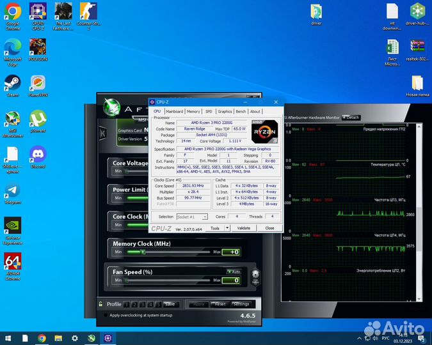
Task: Switch to Mainboard tab in CPU-Z
Action: 174,111
